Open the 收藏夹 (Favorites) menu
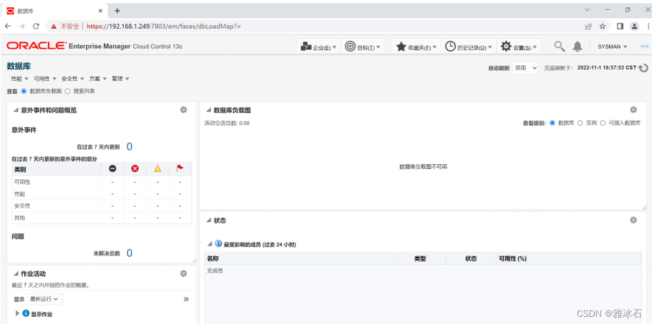This screenshot has width=652, height=324. (x=416, y=46)
